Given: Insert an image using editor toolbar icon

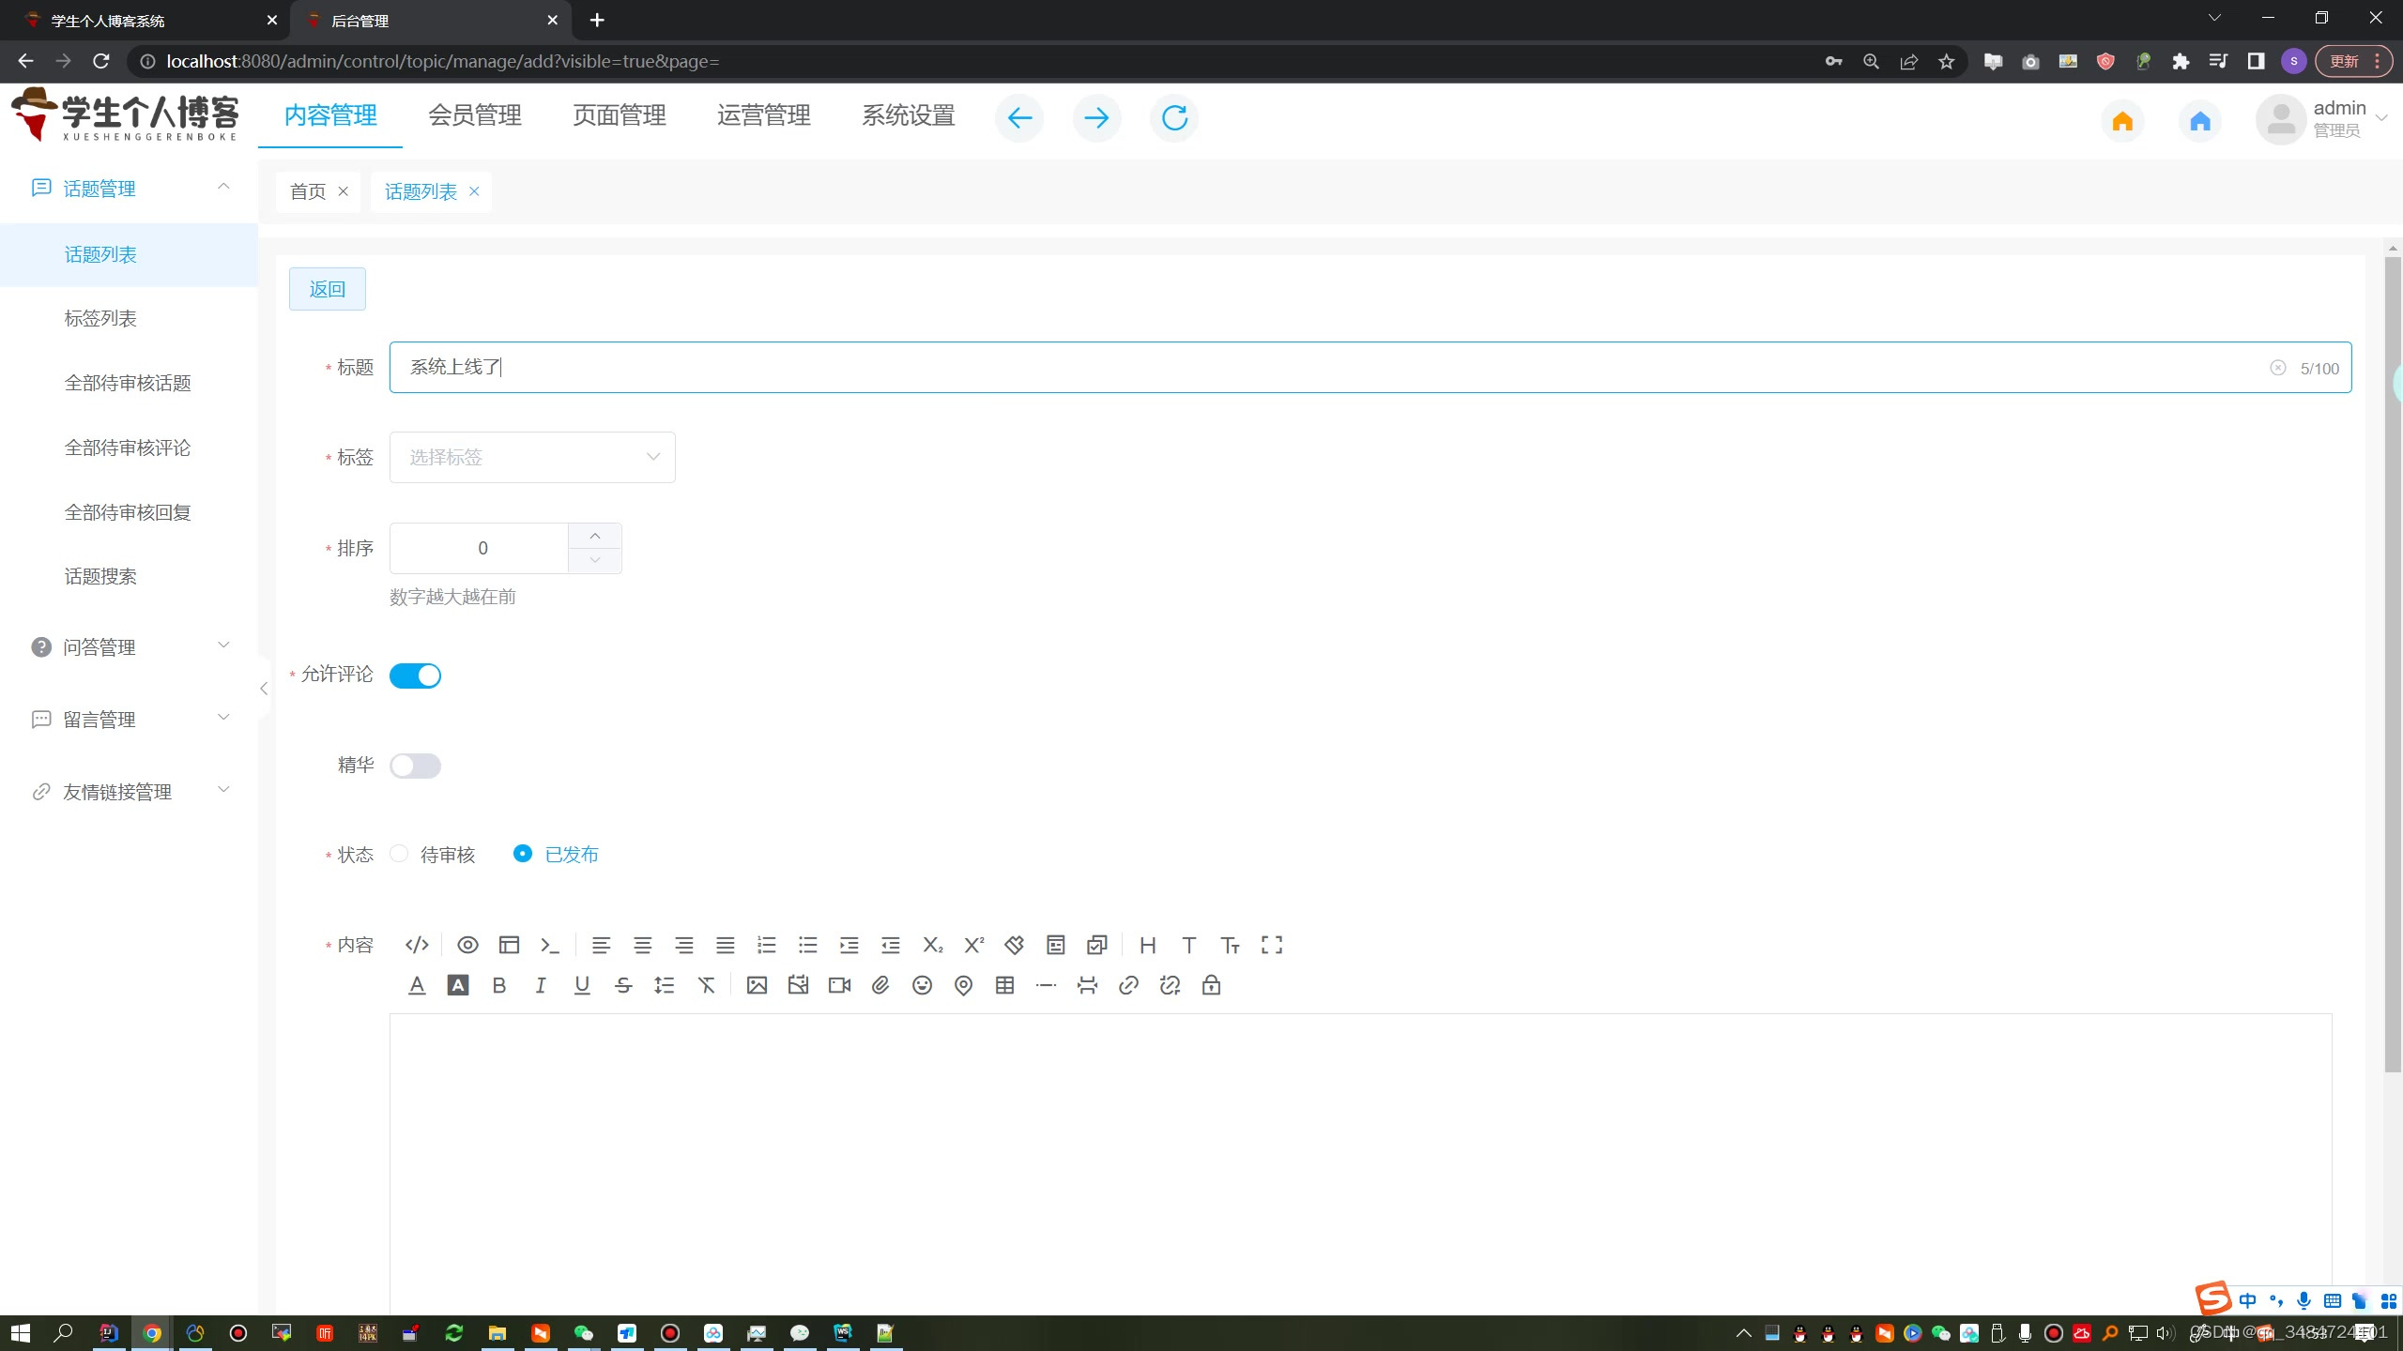Looking at the screenshot, I should tap(757, 985).
